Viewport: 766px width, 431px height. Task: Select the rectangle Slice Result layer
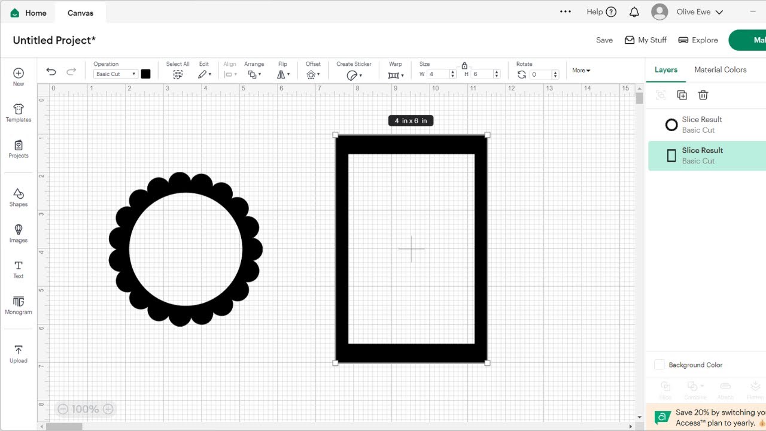click(706, 156)
